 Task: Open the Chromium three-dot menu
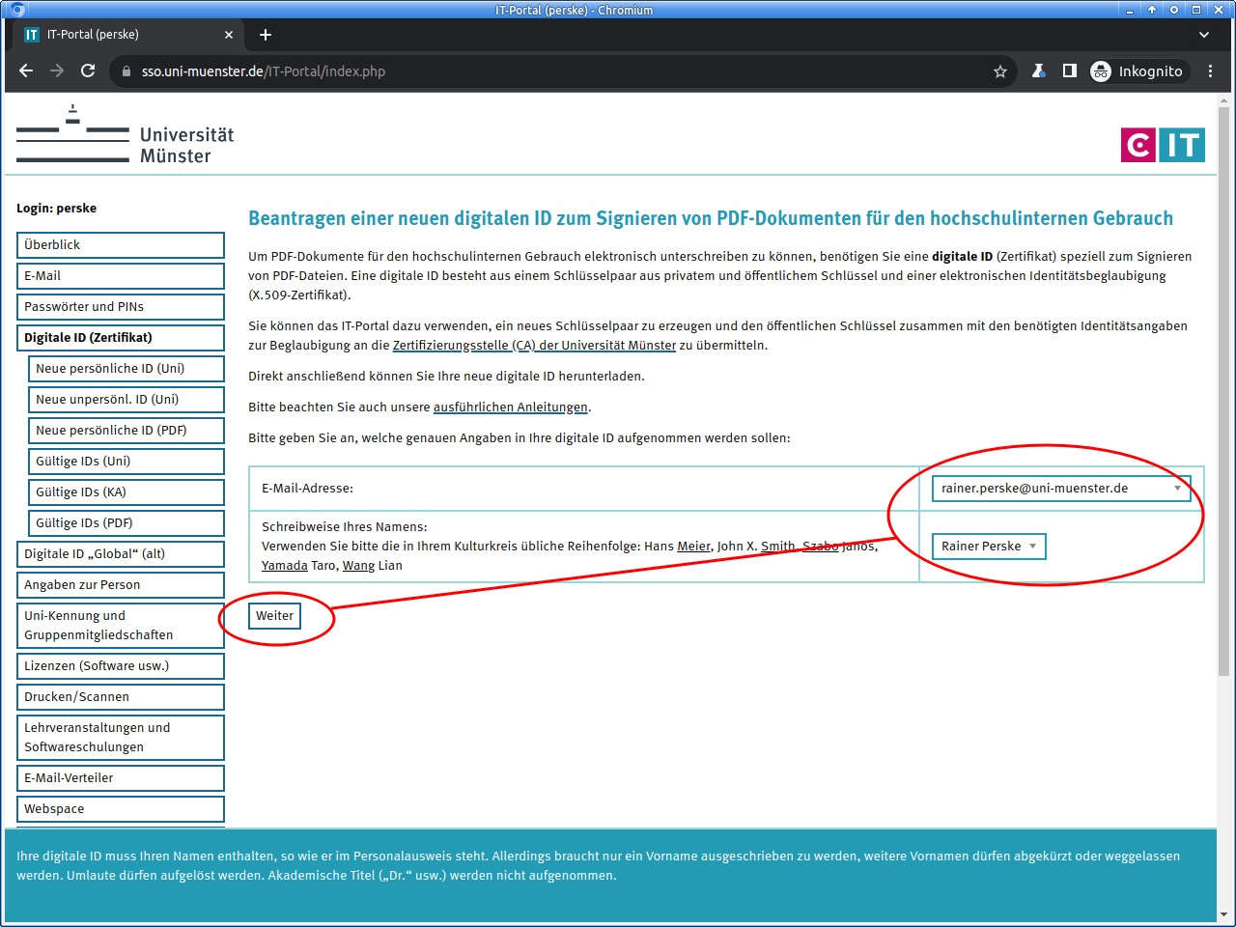click(x=1210, y=70)
